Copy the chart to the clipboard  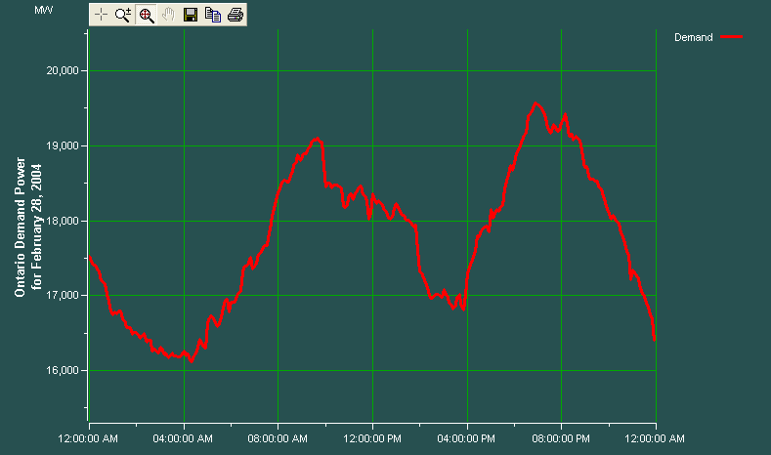pyautogui.click(x=213, y=15)
